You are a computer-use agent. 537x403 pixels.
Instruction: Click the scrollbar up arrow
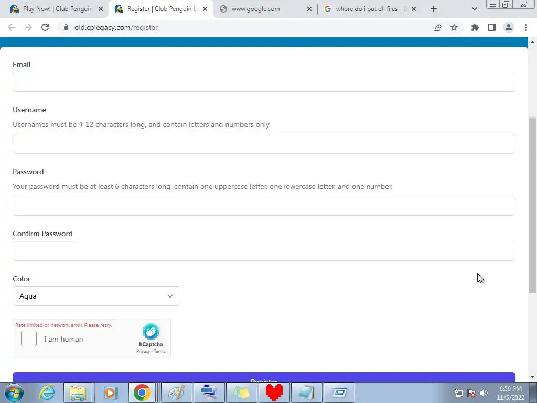click(x=532, y=42)
